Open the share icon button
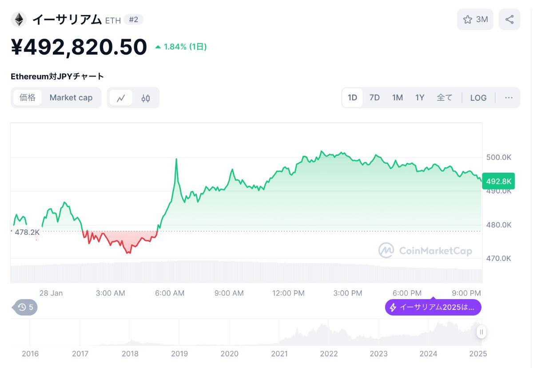533x368 pixels. pos(509,20)
